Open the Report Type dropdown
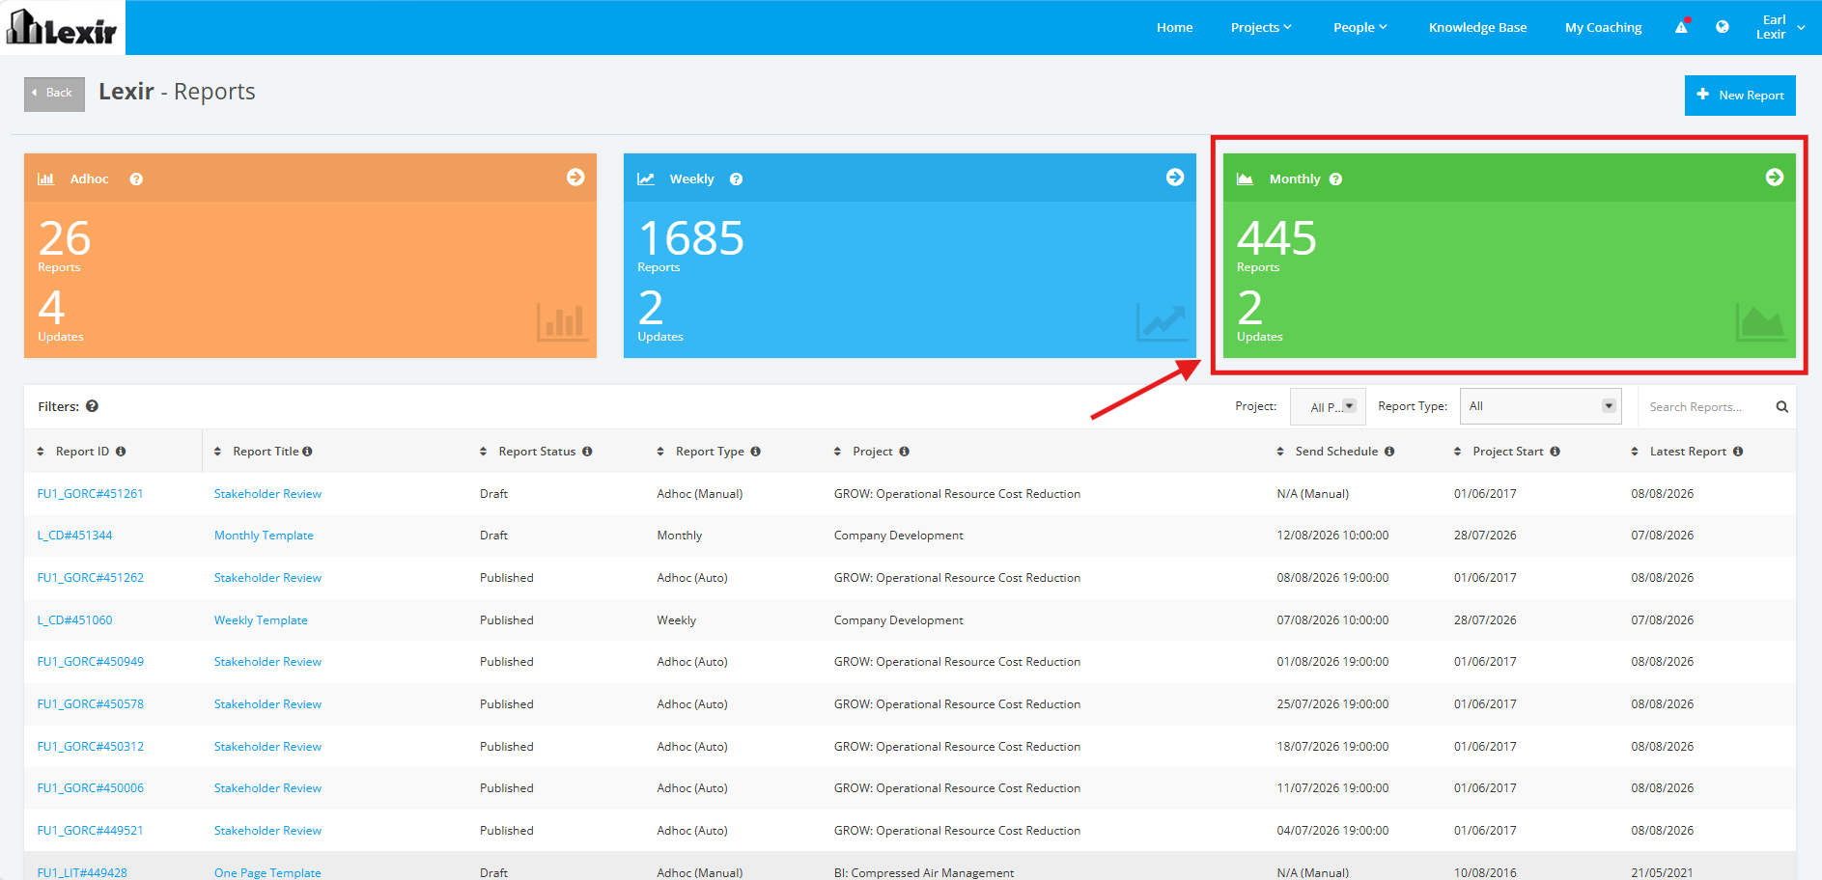The image size is (1822, 880). point(1541,406)
